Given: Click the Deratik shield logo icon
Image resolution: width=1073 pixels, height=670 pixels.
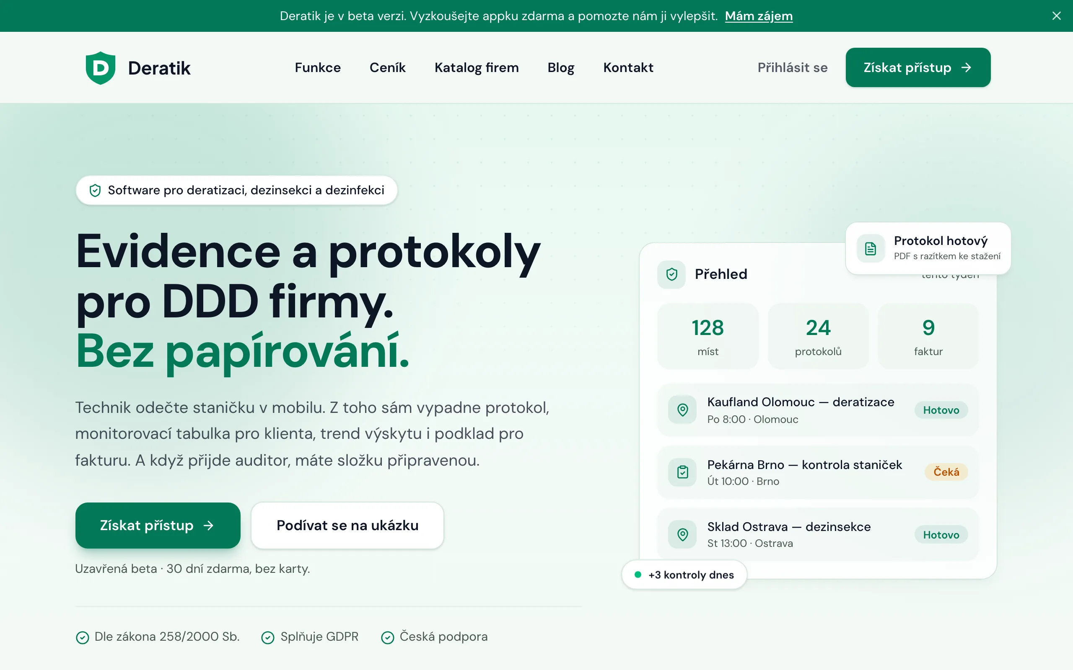Looking at the screenshot, I should coord(101,68).
